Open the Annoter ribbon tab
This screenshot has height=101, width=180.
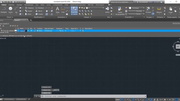[x=19, y=5]
